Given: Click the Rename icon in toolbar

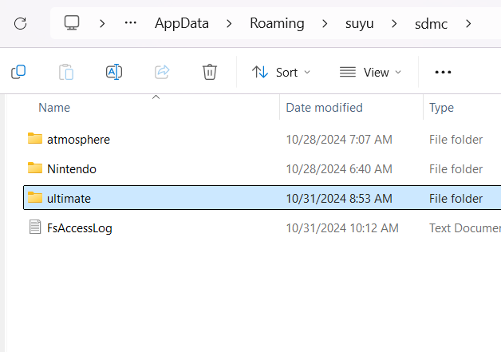Looking at the screenshot, I should coord(114,72).
